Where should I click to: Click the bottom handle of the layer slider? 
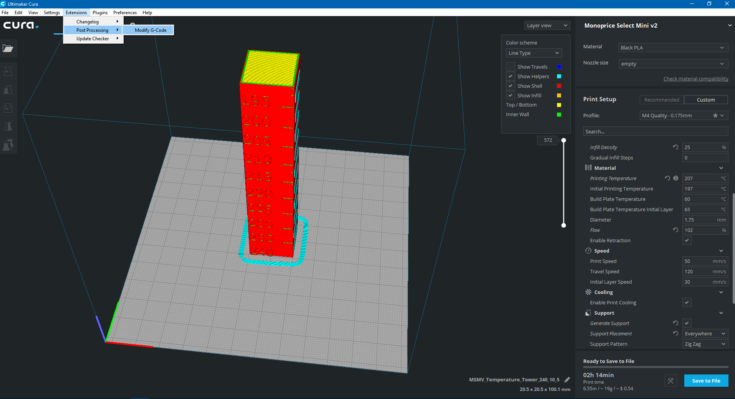pyautogui.click(x=564, y=225)
